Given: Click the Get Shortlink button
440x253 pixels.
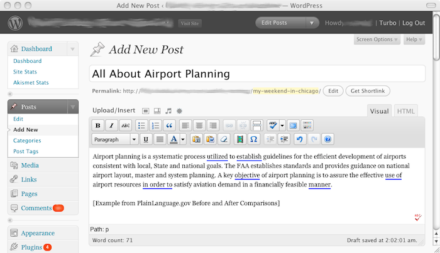Looking at the screenshot, I should coord(368,91).
